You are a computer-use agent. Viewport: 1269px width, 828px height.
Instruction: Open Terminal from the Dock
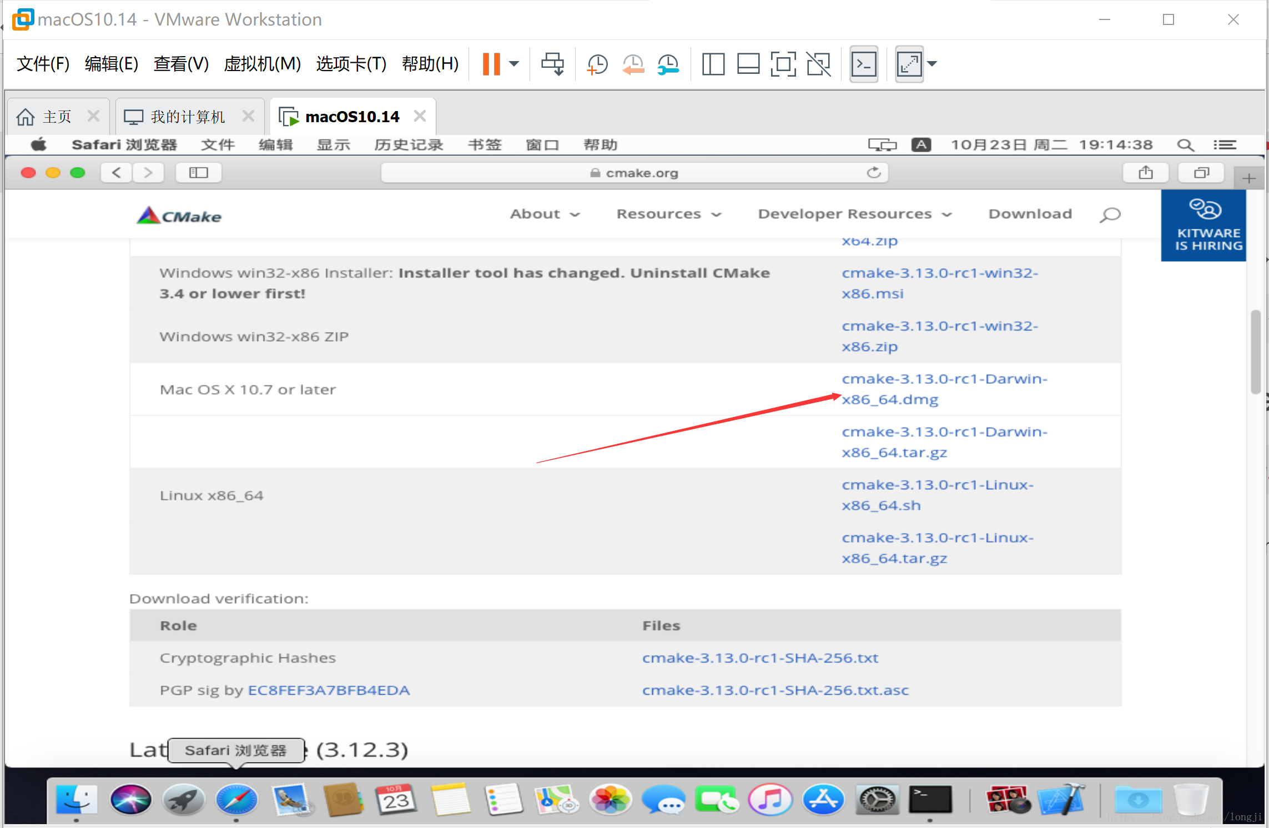[930, 800]
